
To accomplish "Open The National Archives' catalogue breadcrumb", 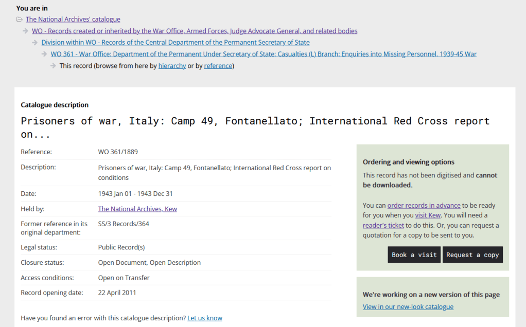I will [73, 20].
